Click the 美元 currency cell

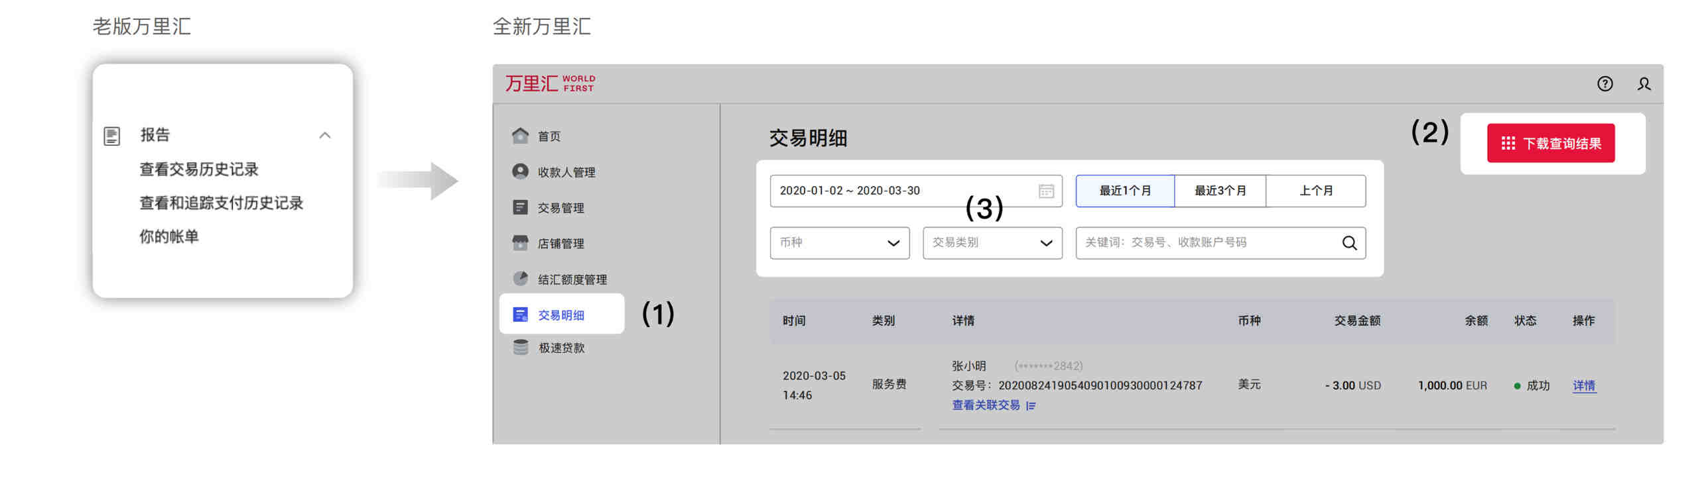tap(1249, 385)
